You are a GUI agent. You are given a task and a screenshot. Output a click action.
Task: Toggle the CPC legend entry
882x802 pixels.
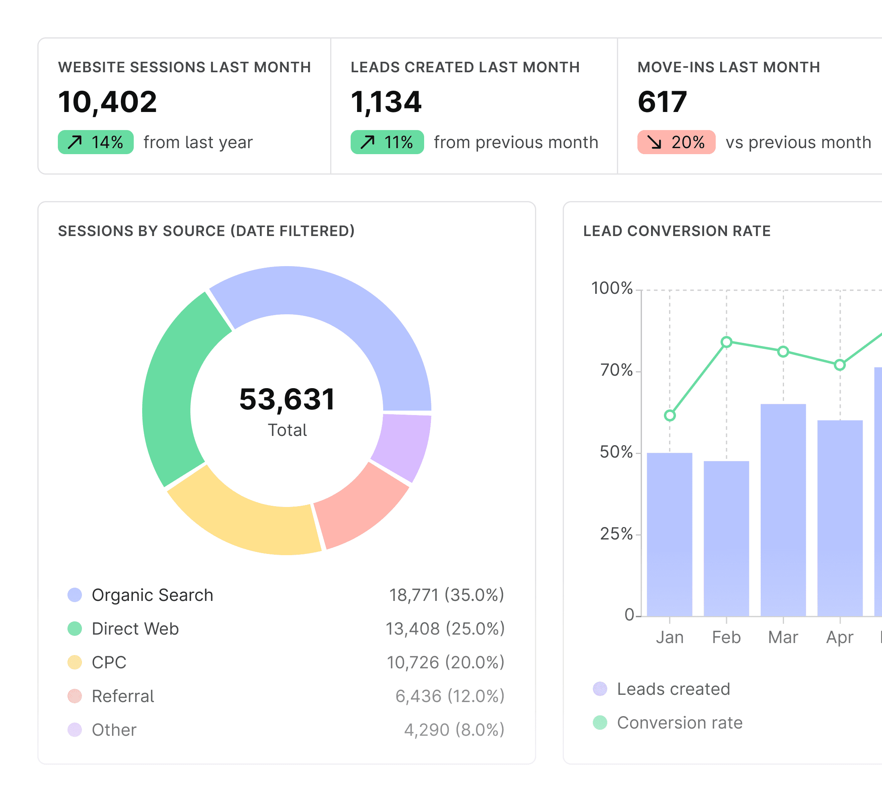pos(109,662)
